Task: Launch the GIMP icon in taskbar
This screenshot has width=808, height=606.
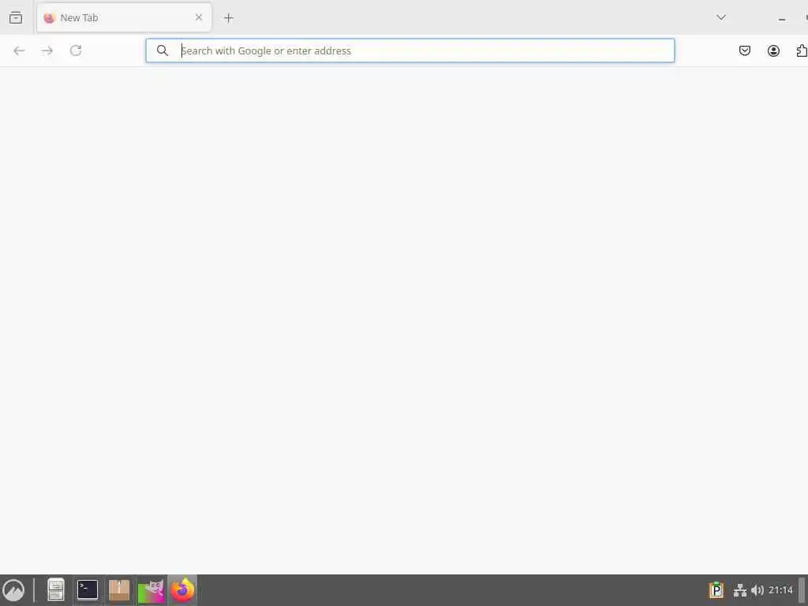Action: (151, 590)
